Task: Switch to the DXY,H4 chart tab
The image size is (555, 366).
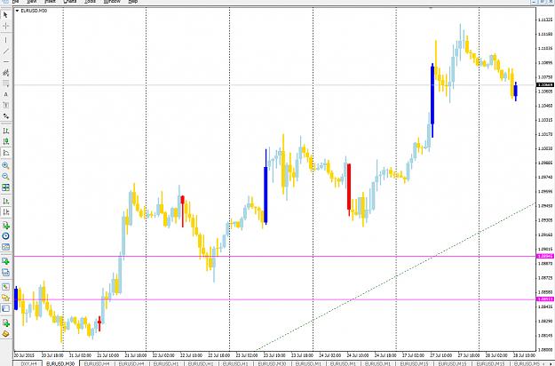Action: click(x=28, y=363)
